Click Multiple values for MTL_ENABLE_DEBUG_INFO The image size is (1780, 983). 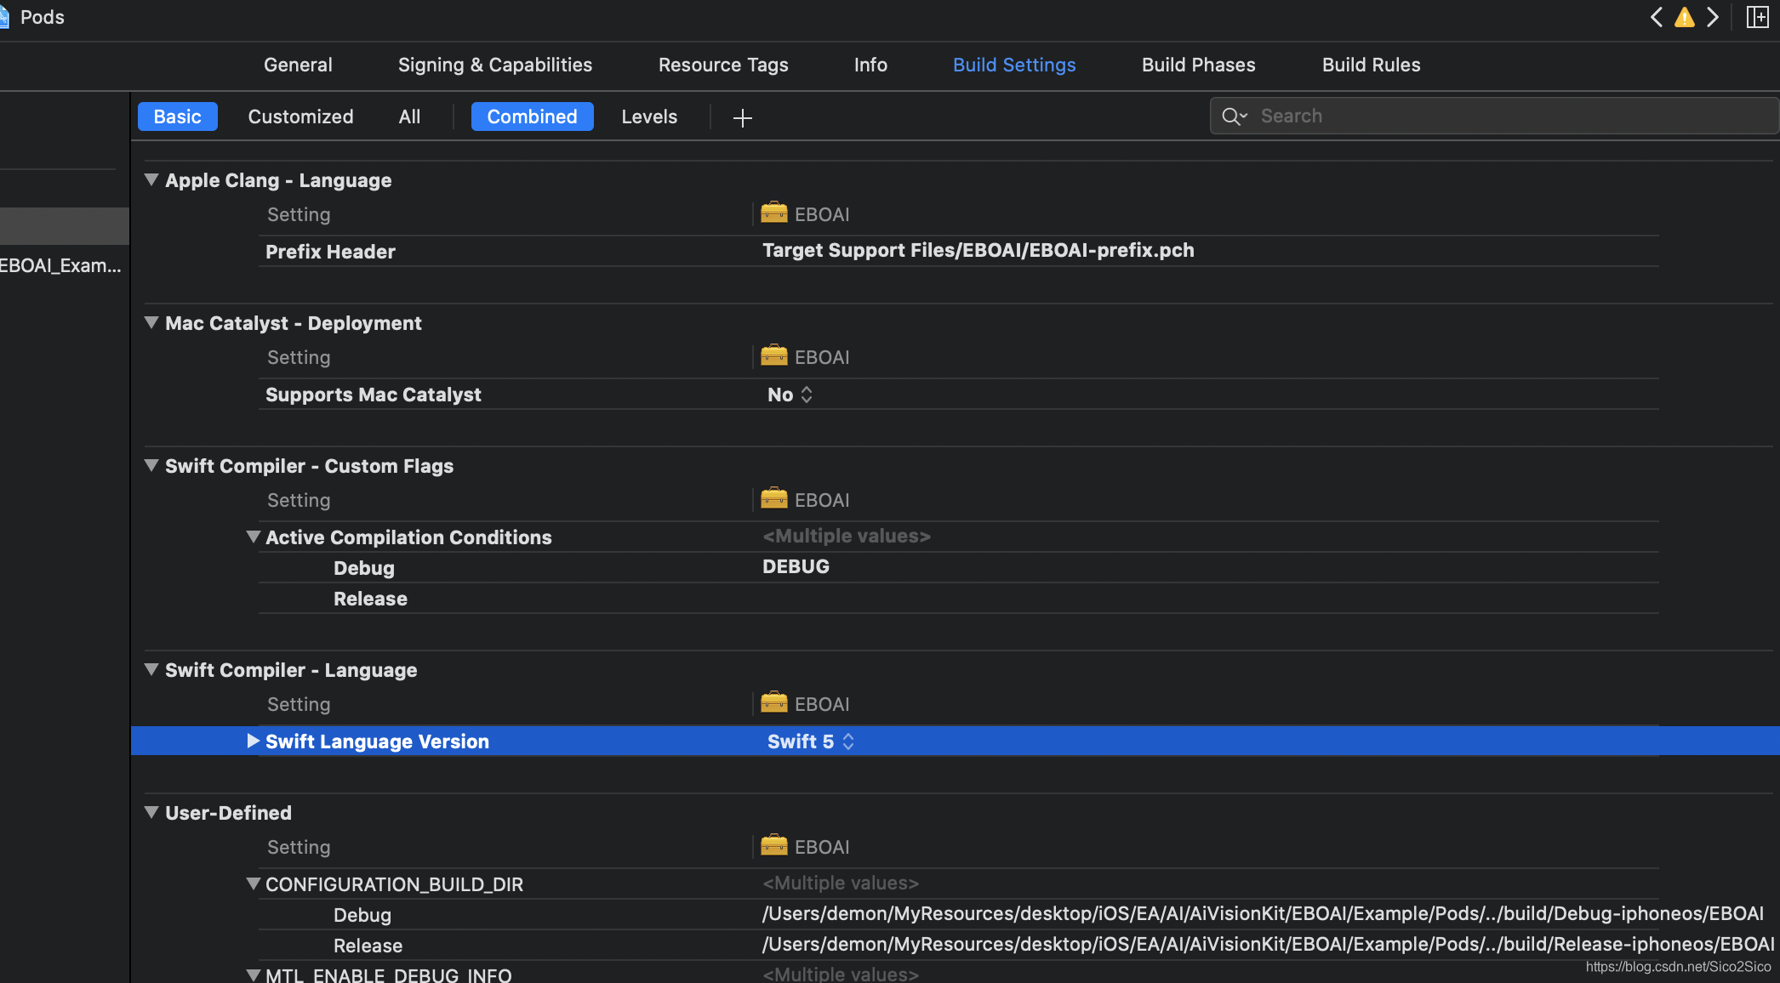841,974
